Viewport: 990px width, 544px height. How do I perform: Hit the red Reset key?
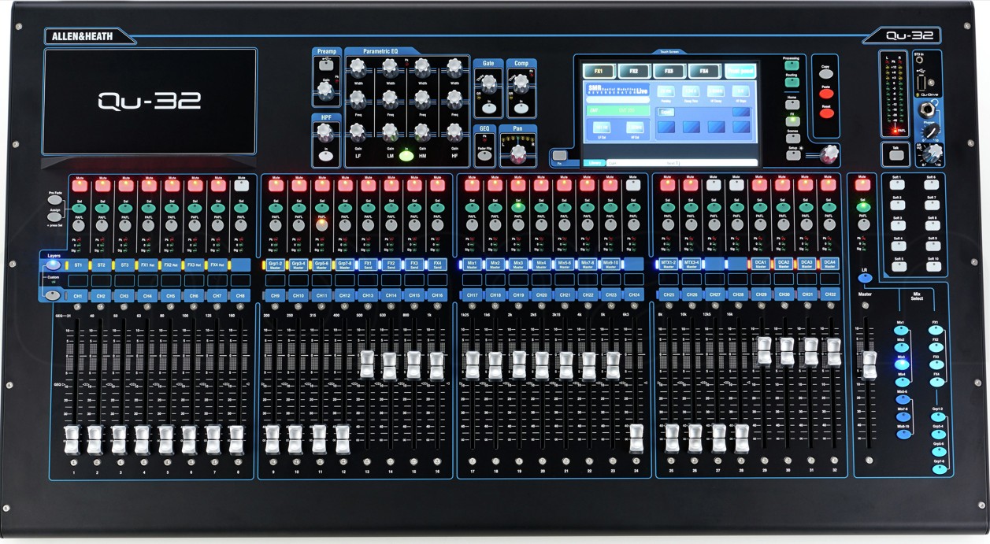click(826, 113)
